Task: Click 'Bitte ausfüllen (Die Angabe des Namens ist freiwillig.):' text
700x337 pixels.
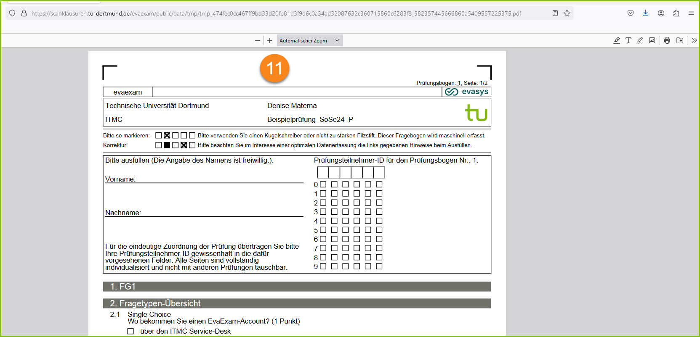Action: coord(189,160)
